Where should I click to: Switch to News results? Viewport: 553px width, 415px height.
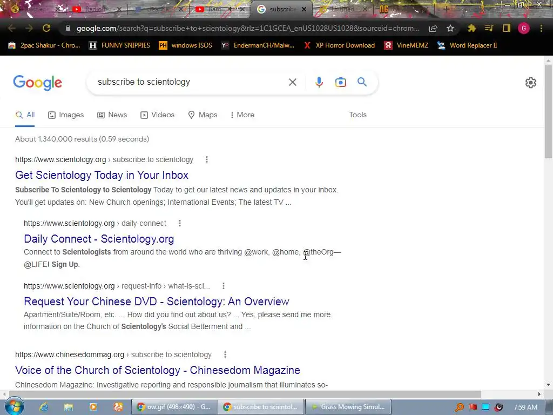[x=112, y=115]
